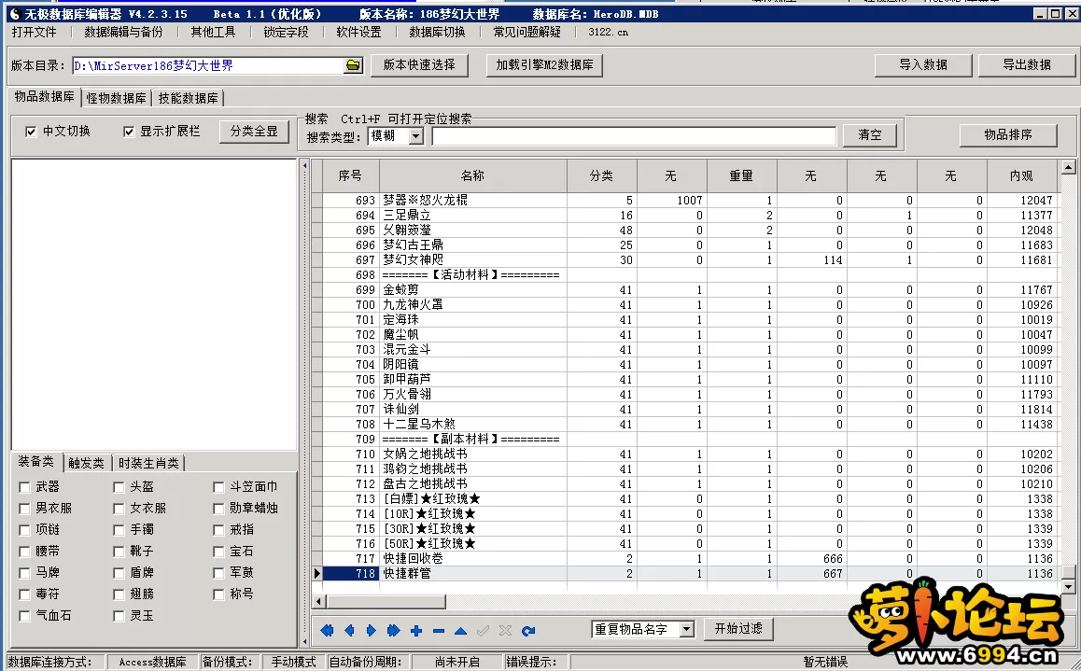This screenshot has width=1081, height=671.
Task: Open 搜索类型 模糊 dropdown
Action: click(x=415, y=136)
